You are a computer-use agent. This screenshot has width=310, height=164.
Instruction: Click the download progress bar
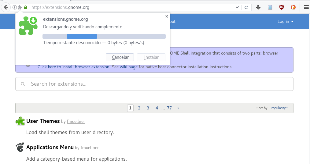(x=104, y=37)
